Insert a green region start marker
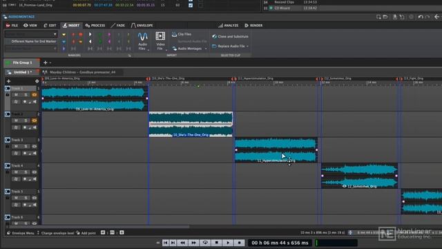The width and height of the screenshot is (442, 249). [99, 35]
